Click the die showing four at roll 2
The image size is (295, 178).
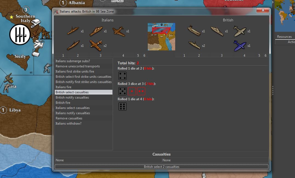123,76
